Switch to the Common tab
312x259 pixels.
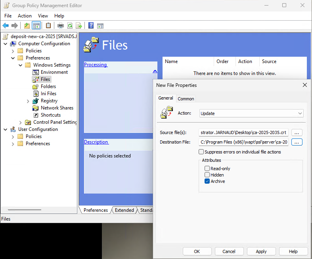[186, 99]
